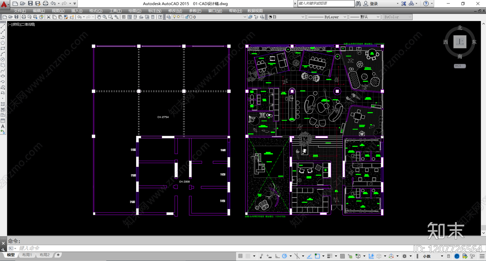Open the 修改(M) menu
Viewport: 486px width, 261px height.
[x=175, y=11]
